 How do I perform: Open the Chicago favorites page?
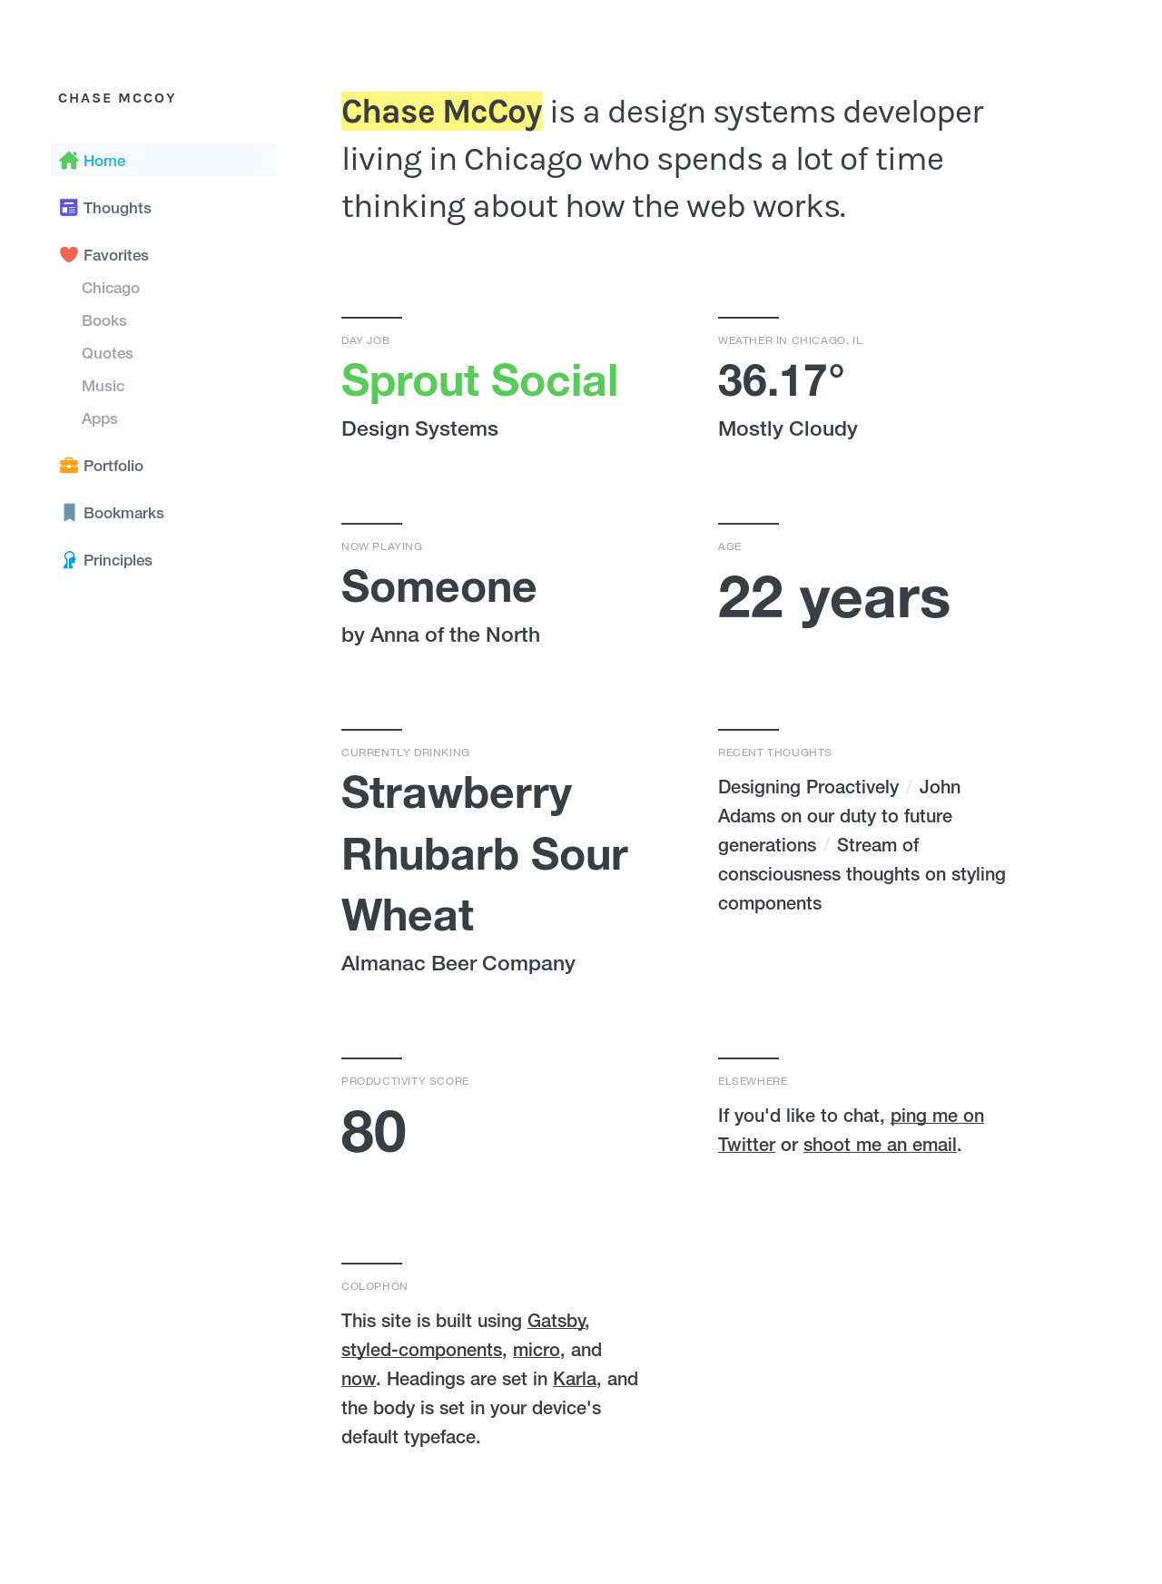point(111,288)
